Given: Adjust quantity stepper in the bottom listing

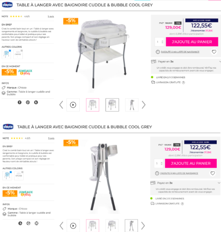Looking at the screenshot, I should pos(162,163).
